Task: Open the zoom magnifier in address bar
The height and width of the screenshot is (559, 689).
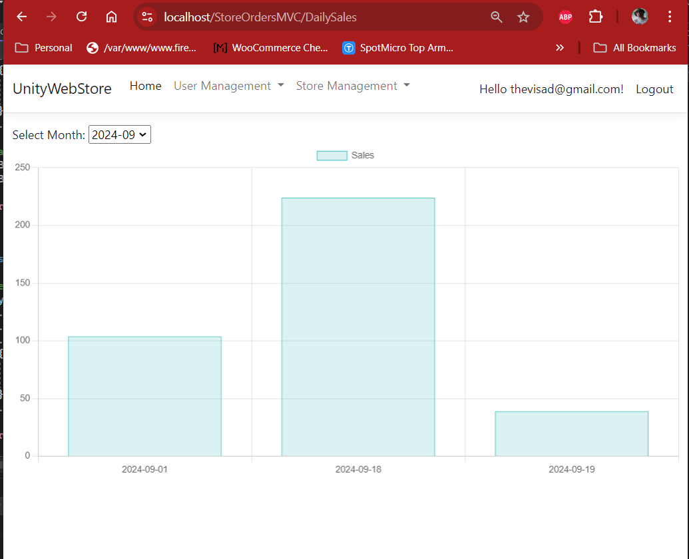Action: pyautogui.click(x=496, y=17)
